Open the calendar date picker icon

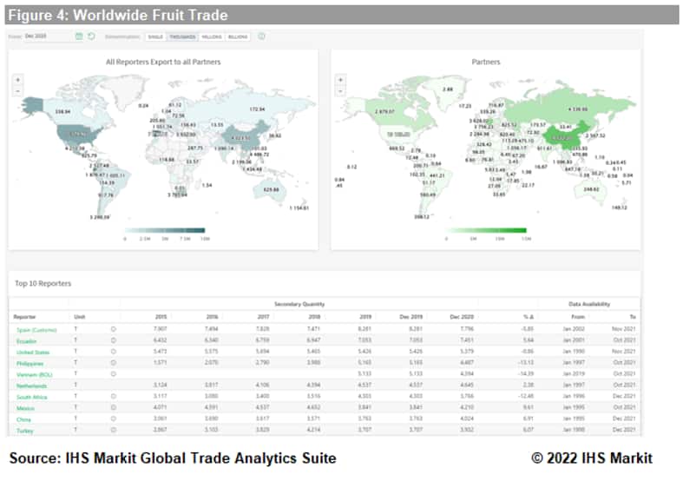(x=79, y=36)
